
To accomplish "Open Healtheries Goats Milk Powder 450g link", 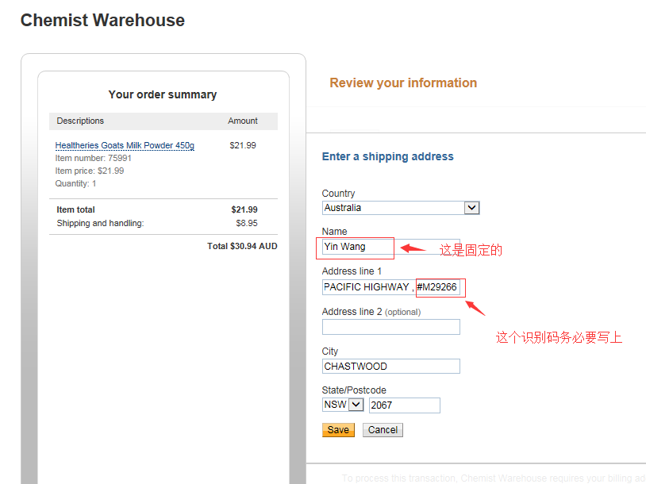I will pos(125,145).
